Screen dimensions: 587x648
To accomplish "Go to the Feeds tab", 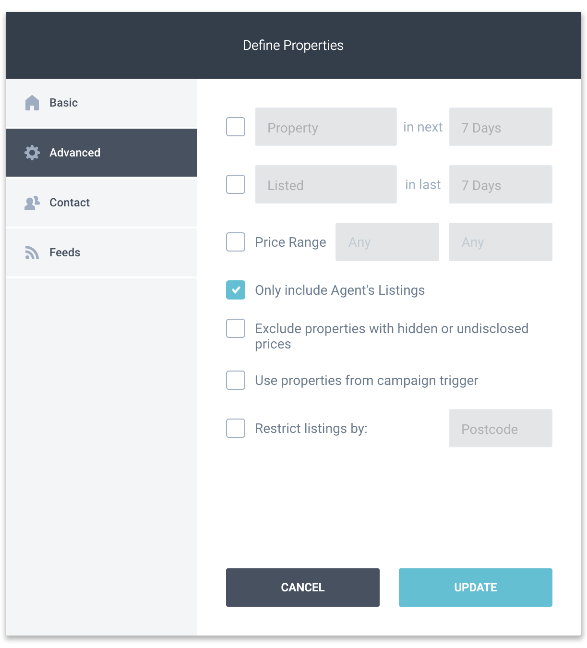I will coord(101,252).
